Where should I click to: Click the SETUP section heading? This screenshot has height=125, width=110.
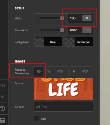pos(20,8)
